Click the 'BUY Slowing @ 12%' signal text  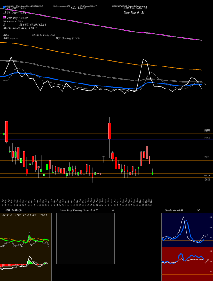pos(67,38)
